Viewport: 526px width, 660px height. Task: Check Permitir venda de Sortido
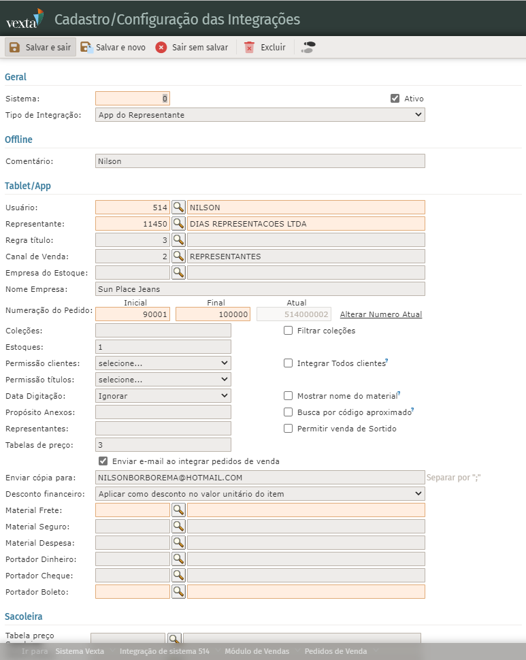(289, 429)
